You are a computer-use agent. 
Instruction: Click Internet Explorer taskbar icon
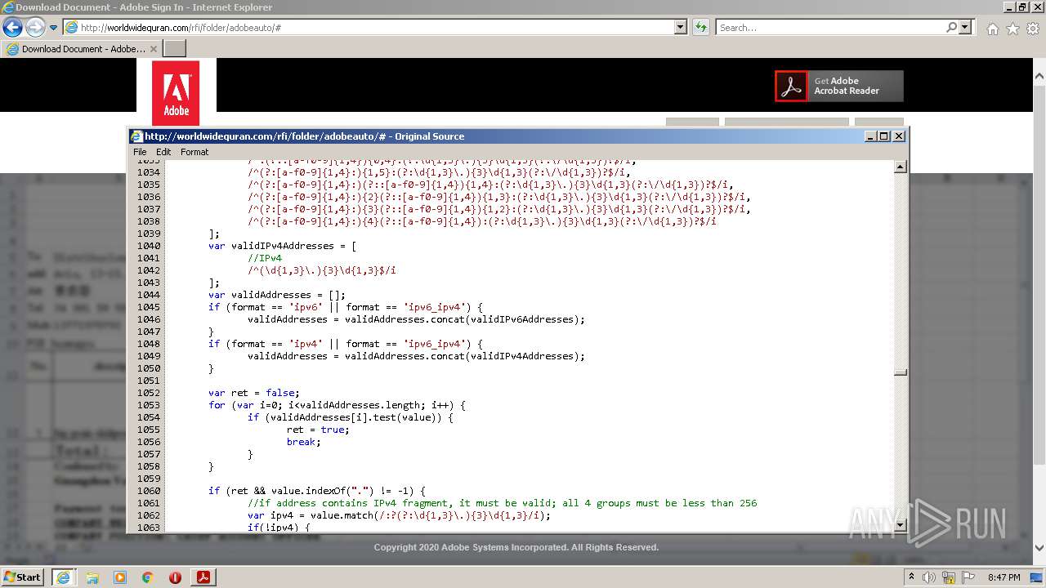(x=63, y=577)
